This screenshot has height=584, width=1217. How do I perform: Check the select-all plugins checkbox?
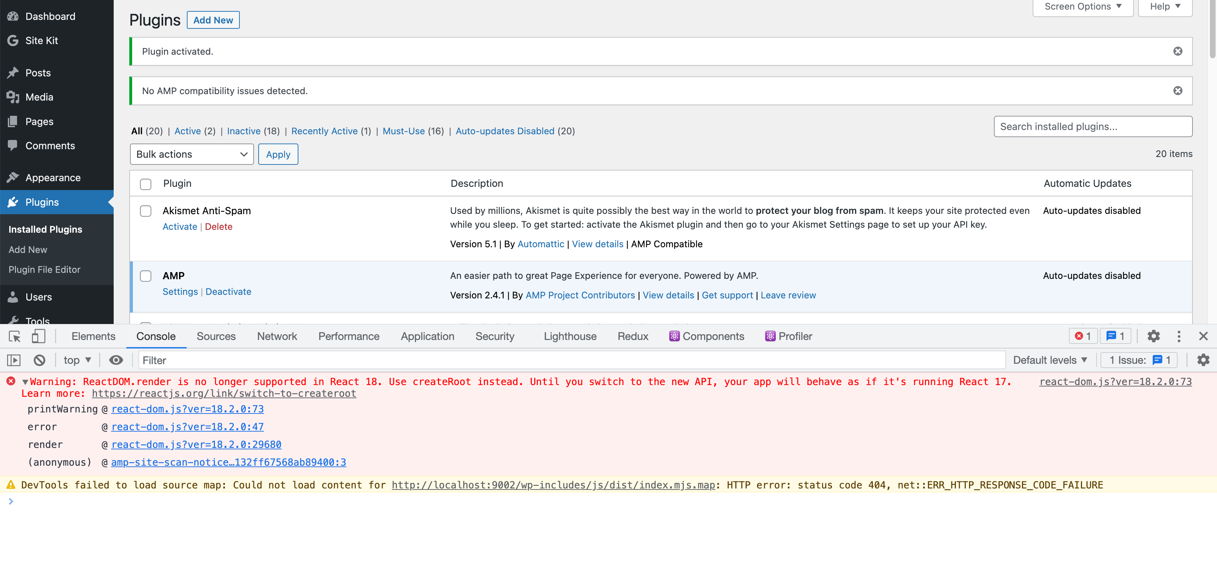click(146, 184)
